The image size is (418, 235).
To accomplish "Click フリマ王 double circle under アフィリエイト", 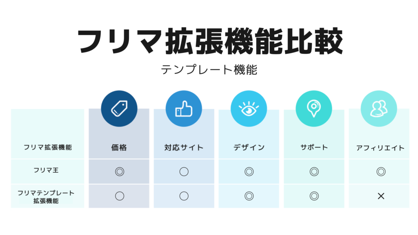I will point(381,172).
